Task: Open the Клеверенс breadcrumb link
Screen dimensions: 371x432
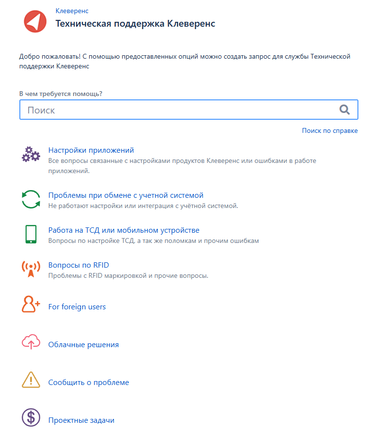Action: [72, 11]
